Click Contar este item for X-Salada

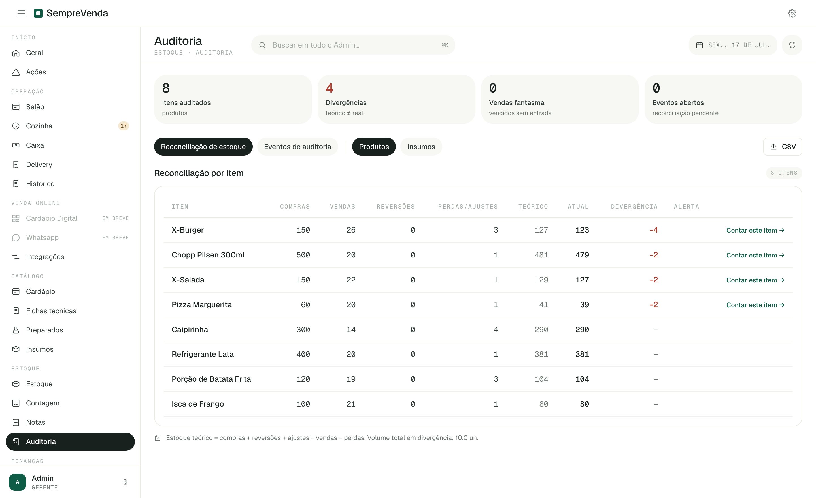click(755, 280)
